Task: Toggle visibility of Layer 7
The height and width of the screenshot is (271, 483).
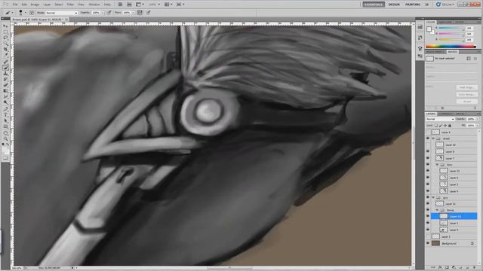Action: [x=428, y=158]
